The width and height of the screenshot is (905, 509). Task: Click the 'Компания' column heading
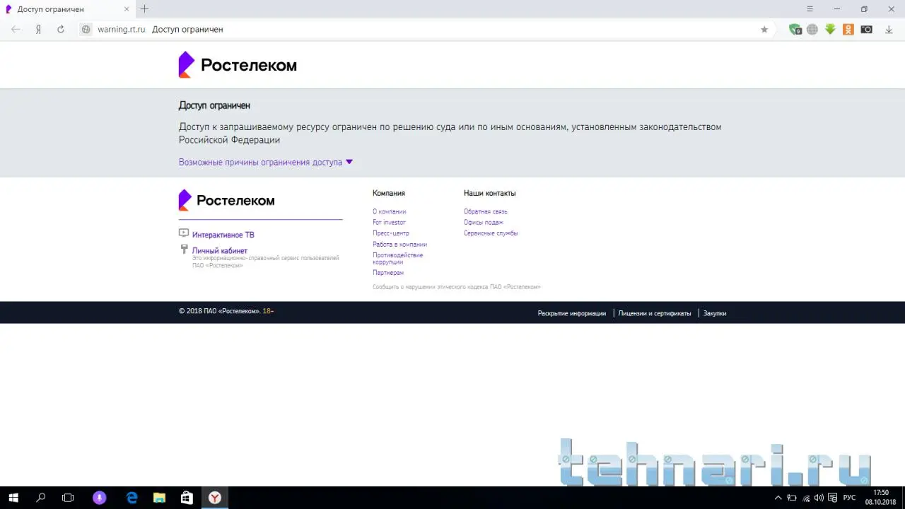pos(389,193)
